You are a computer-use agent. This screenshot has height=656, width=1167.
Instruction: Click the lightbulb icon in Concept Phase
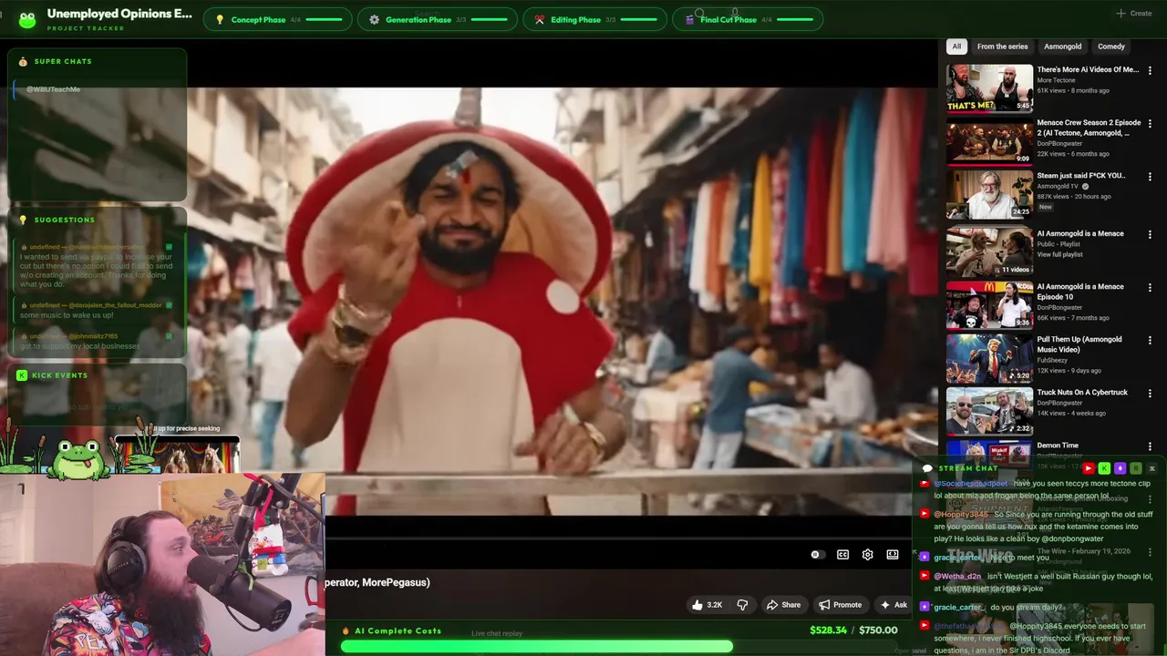(220, 19)
